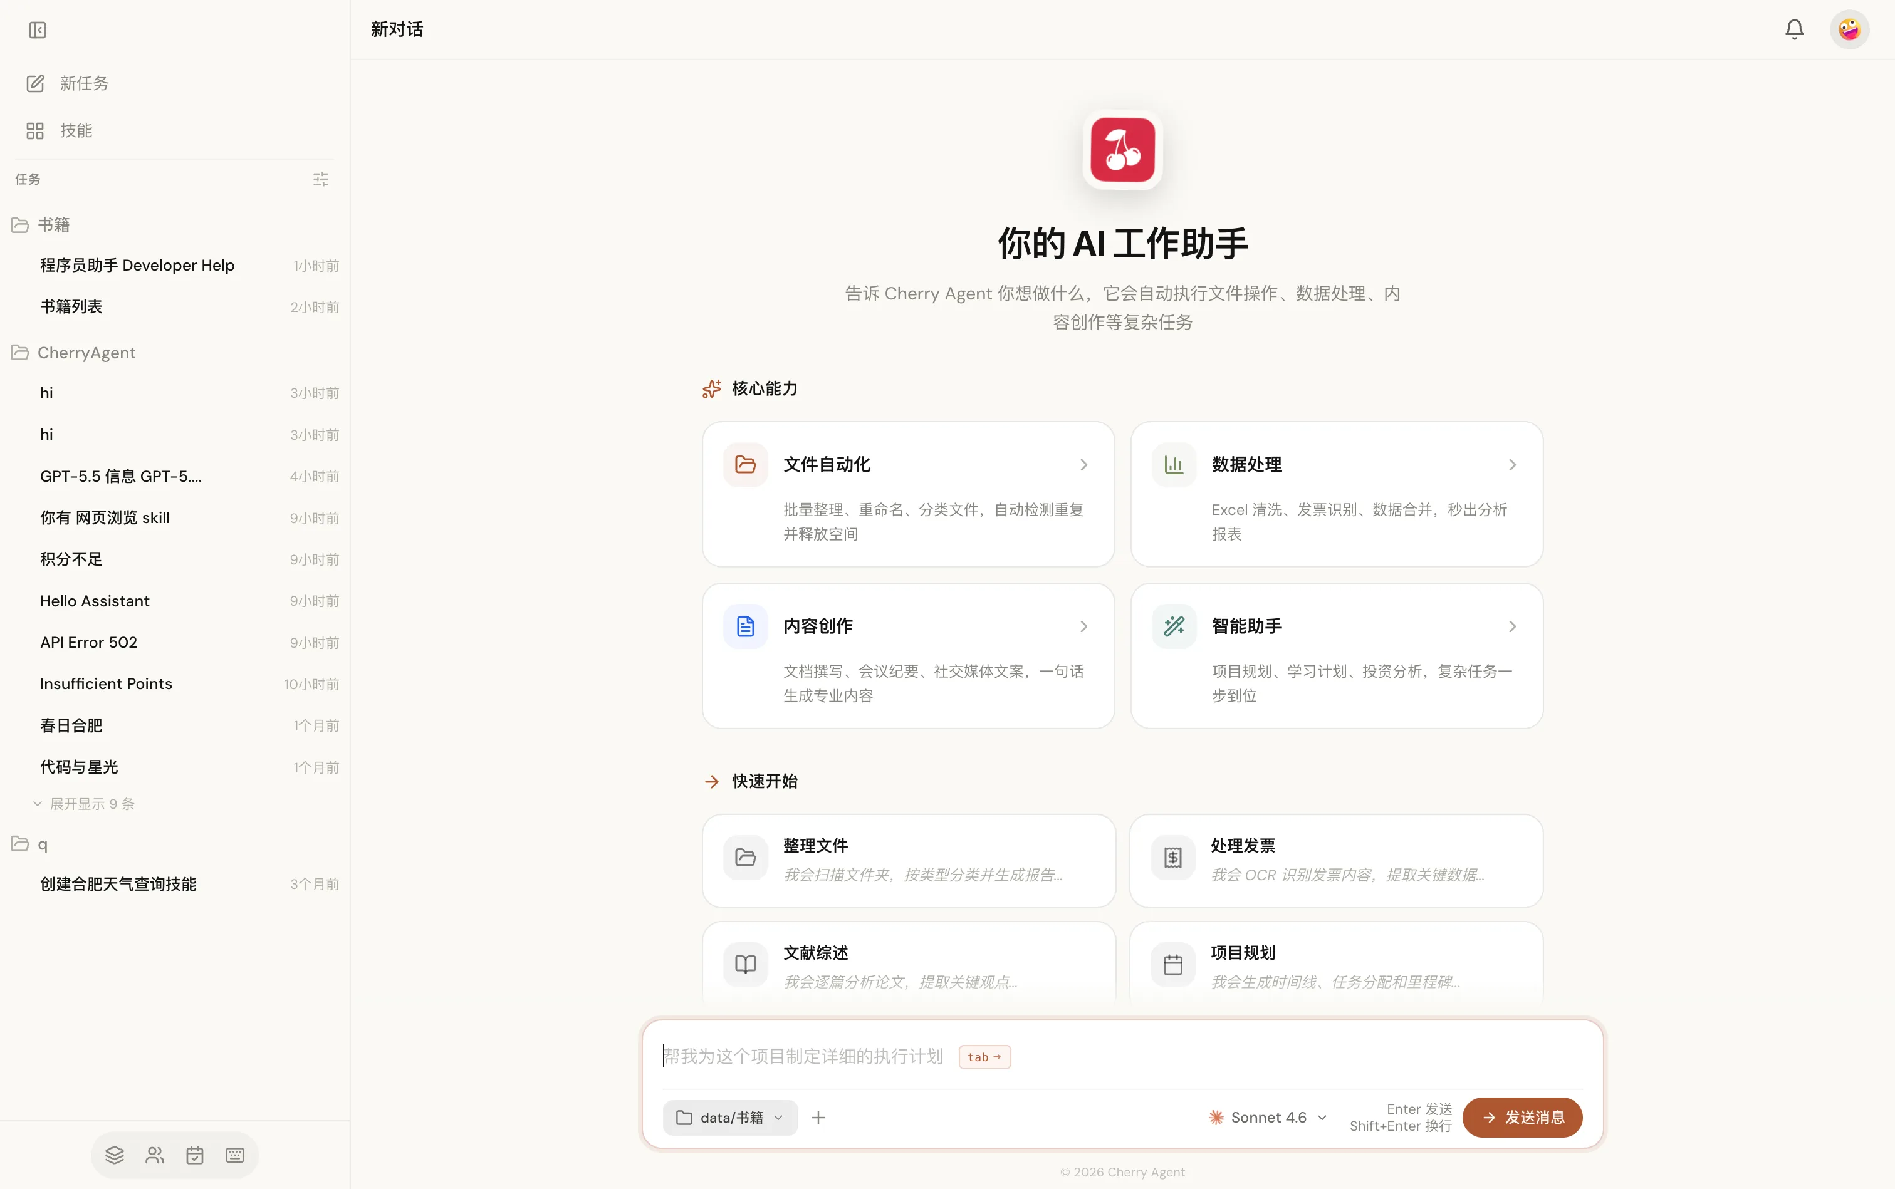1895x1189 pixels.
Task: Open 内容创作 via its chevron
Action: tap(1083, 626)
